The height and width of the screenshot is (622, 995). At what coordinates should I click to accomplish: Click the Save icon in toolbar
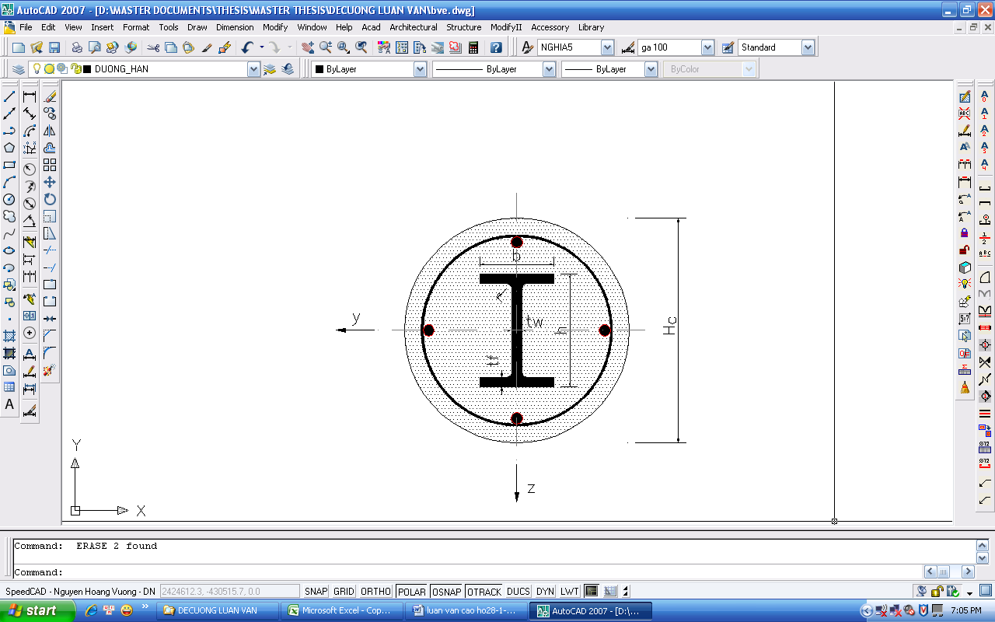(54, 47)
